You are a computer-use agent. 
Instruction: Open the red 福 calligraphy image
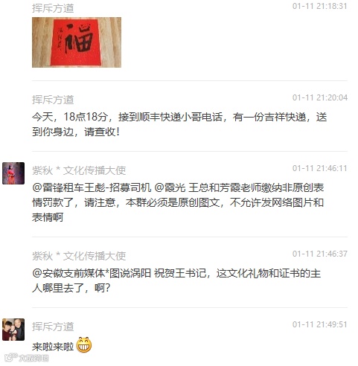point(77,42)
